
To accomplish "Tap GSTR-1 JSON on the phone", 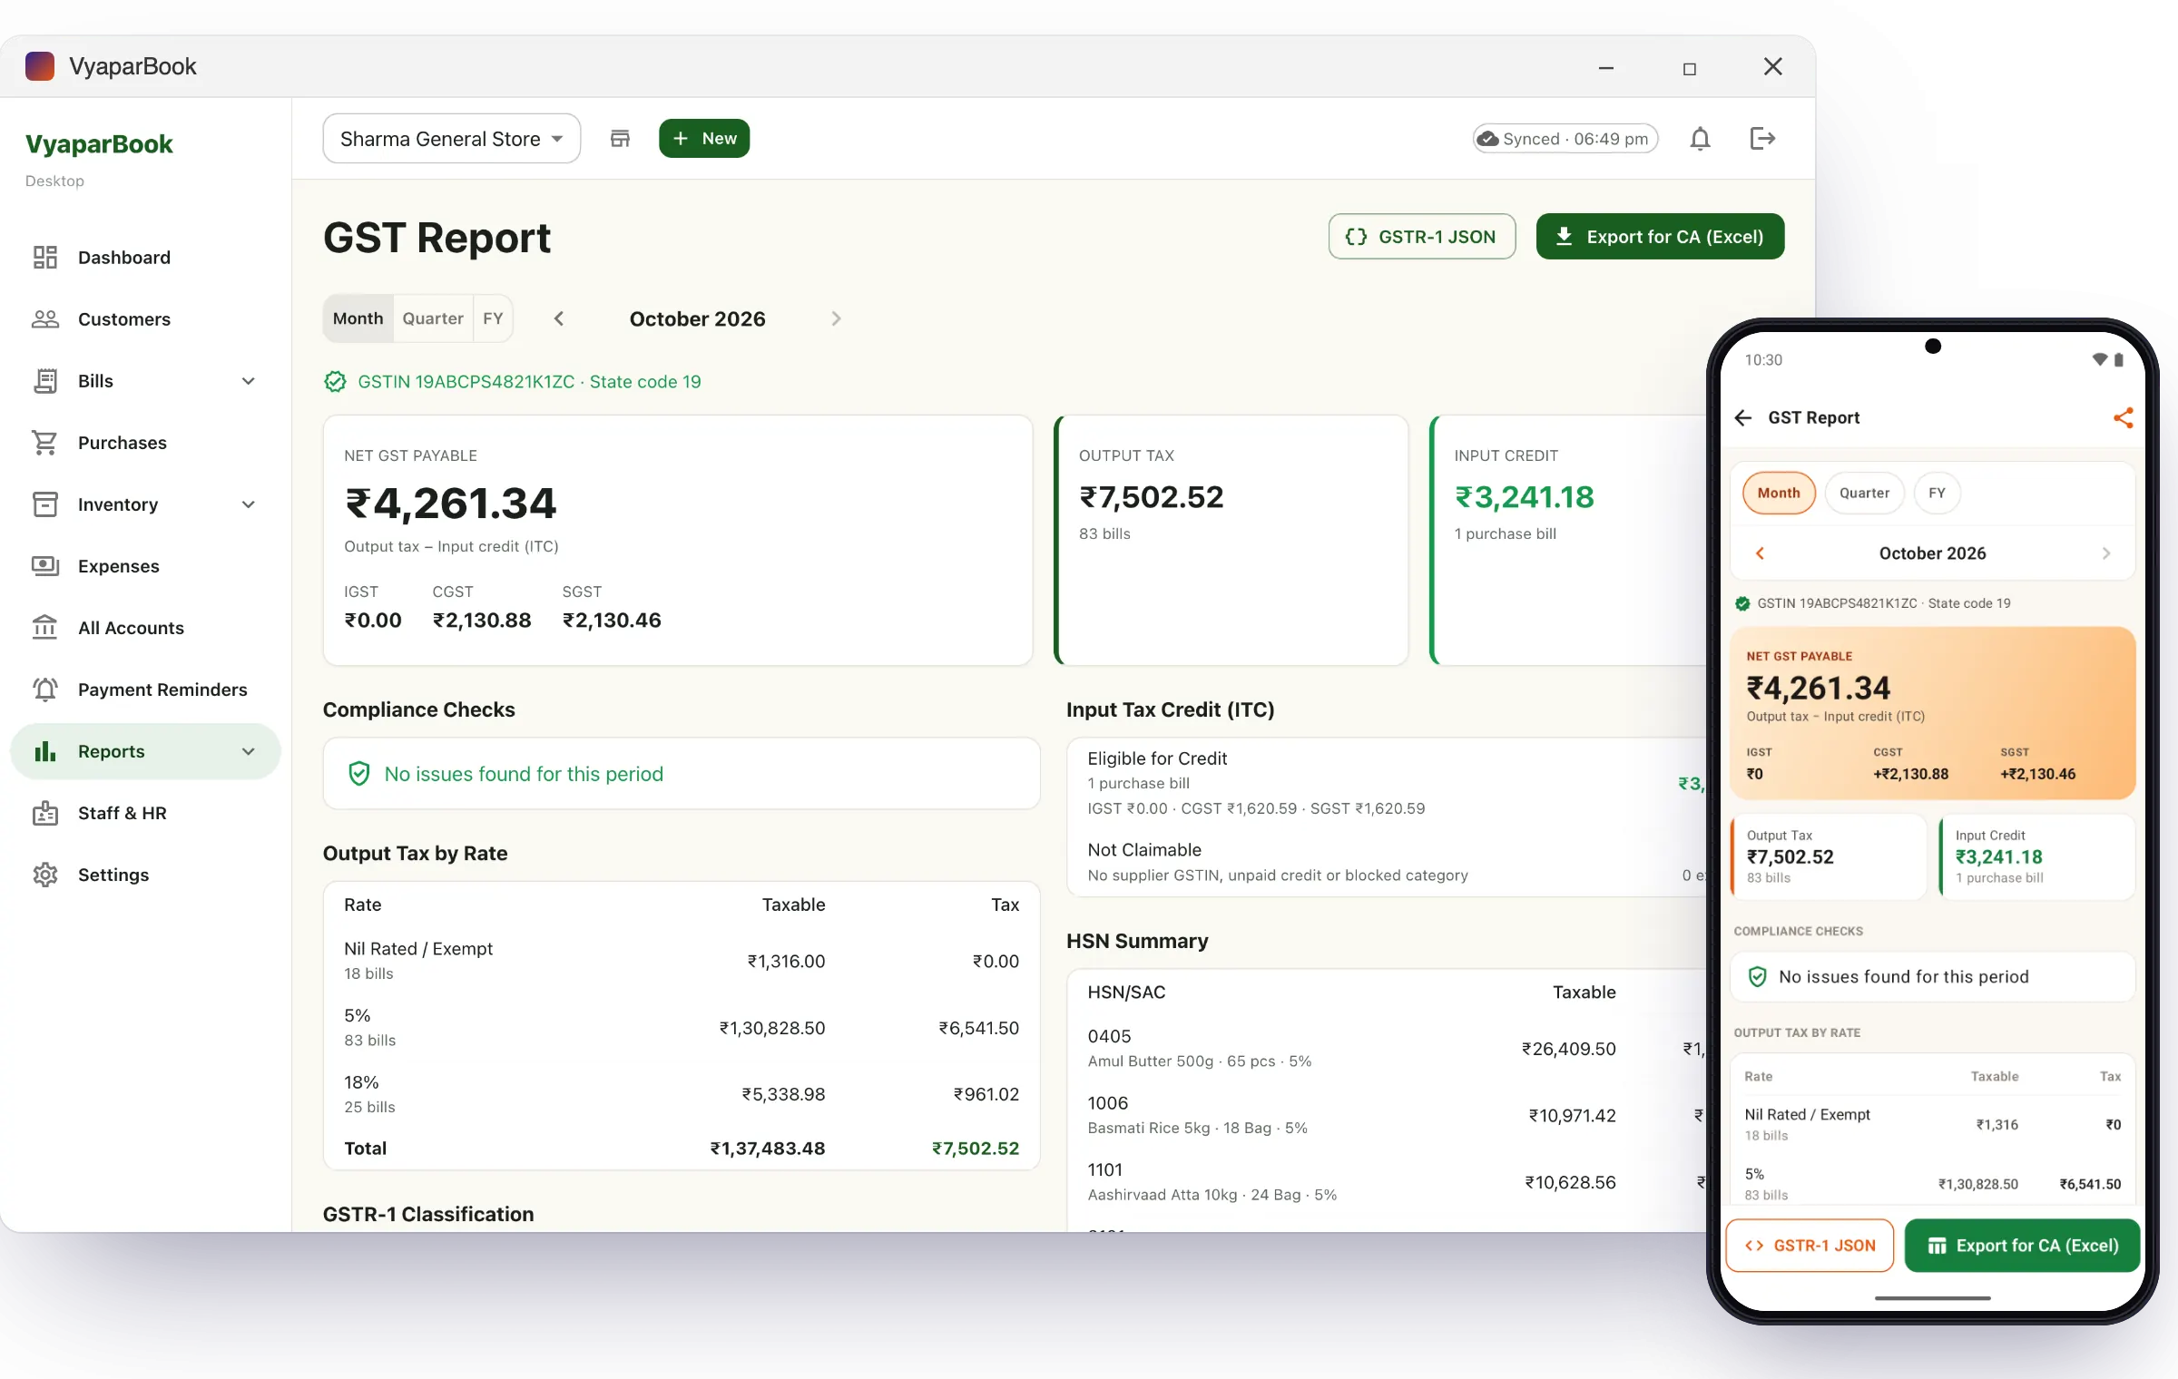I will [1810, 1246].
